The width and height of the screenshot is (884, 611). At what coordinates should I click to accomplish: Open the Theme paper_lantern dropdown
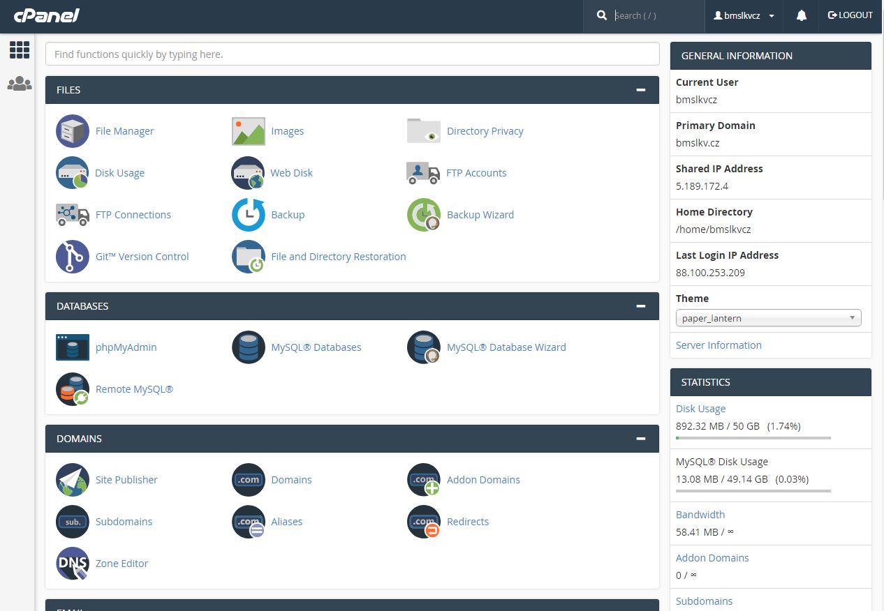[x=769, y=318]
